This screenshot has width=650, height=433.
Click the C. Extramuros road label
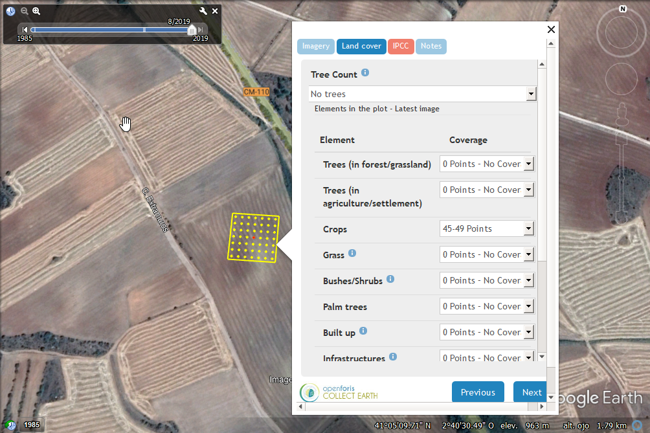click(155, 210)
